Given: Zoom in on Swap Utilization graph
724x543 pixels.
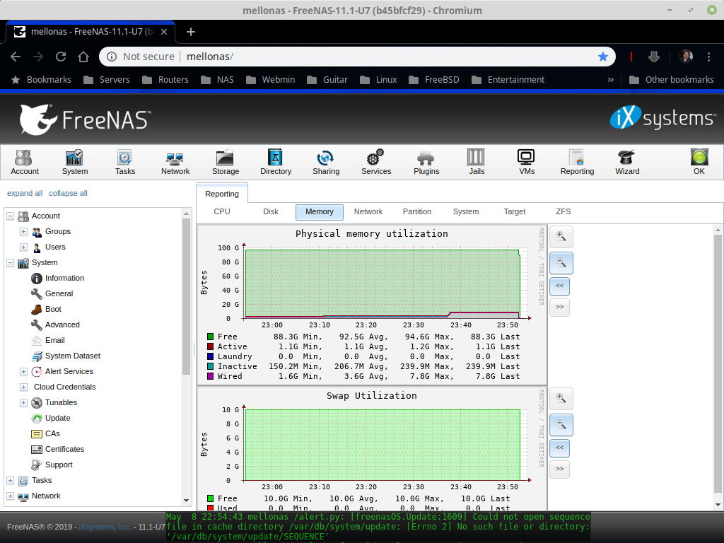Looking at the screenshot, I should [x=561, y=398].
